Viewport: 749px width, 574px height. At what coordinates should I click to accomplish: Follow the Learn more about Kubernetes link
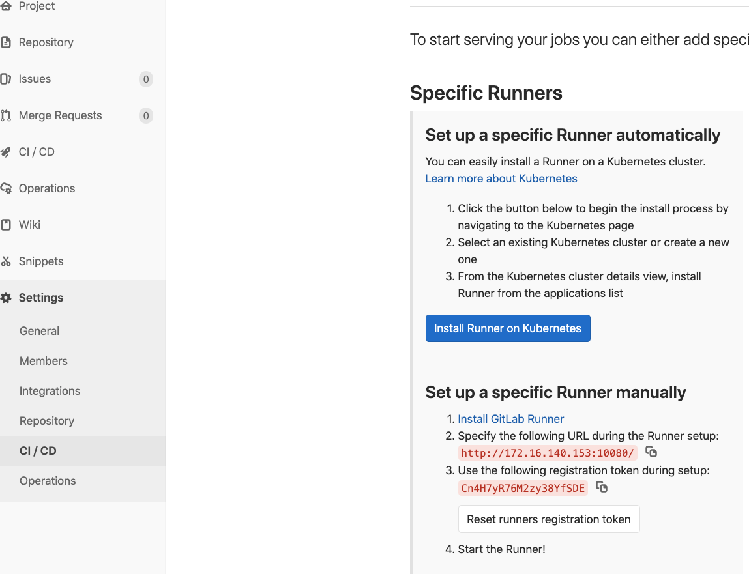tap(501, 179)
